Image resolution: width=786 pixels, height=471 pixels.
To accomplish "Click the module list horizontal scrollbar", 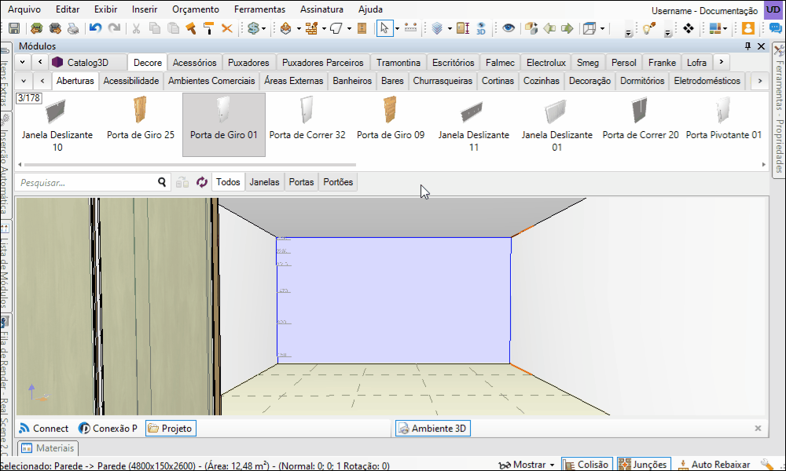I will 190,164.
